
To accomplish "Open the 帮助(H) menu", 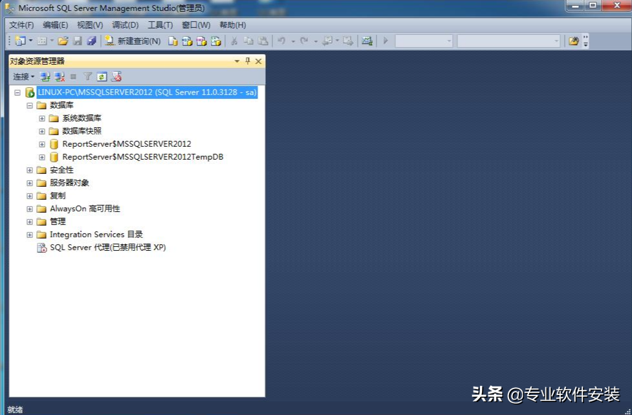I will click(x=233, y=25).
